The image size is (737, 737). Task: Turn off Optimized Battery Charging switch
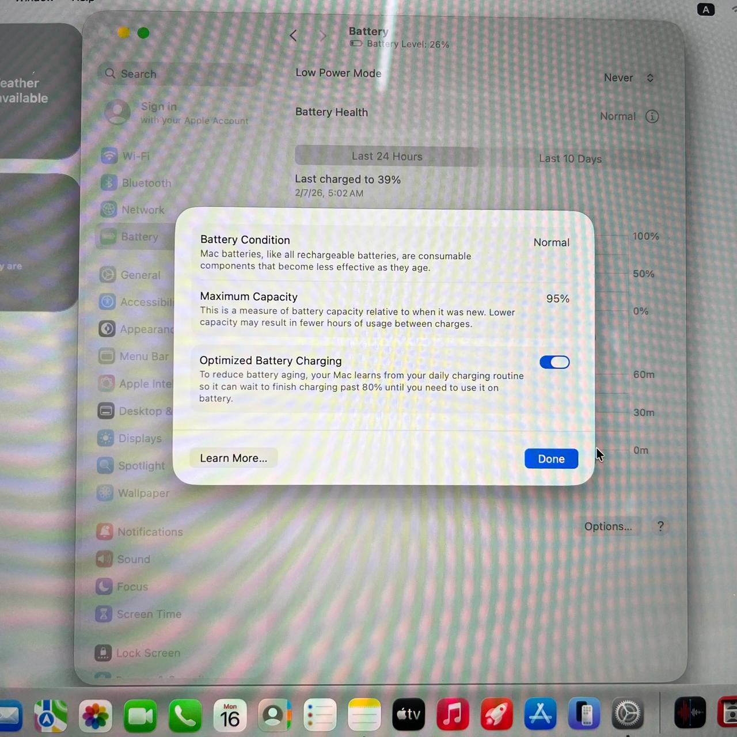pyautogui.click(x=554, y=362)
